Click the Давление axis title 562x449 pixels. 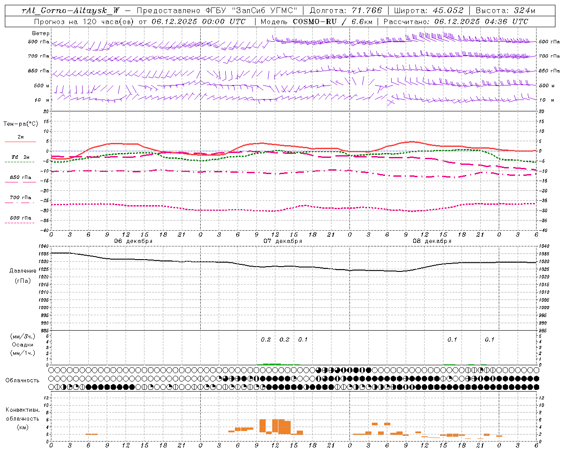(23, 271)
